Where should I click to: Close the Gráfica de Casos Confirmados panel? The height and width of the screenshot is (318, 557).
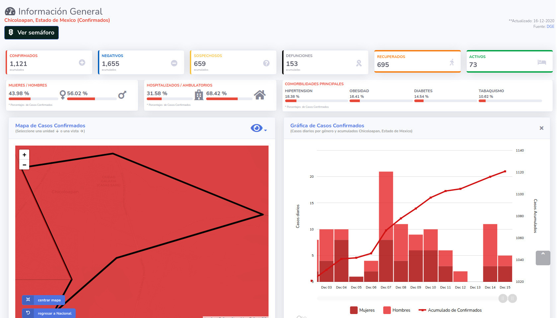pos(541,128)
